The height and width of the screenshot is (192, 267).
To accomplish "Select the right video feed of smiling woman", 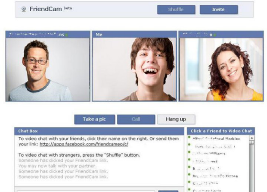I will tap(221, 69).
